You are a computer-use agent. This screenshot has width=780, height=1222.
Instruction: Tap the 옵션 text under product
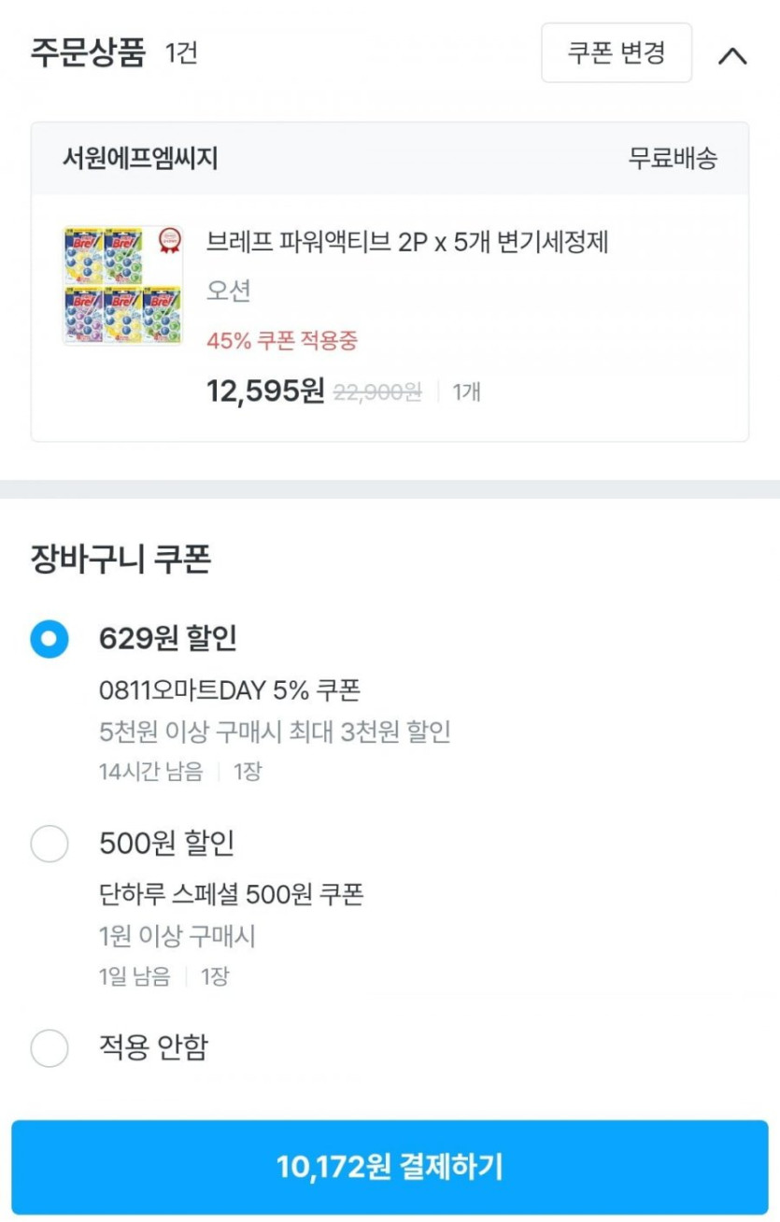pos(229,291)
